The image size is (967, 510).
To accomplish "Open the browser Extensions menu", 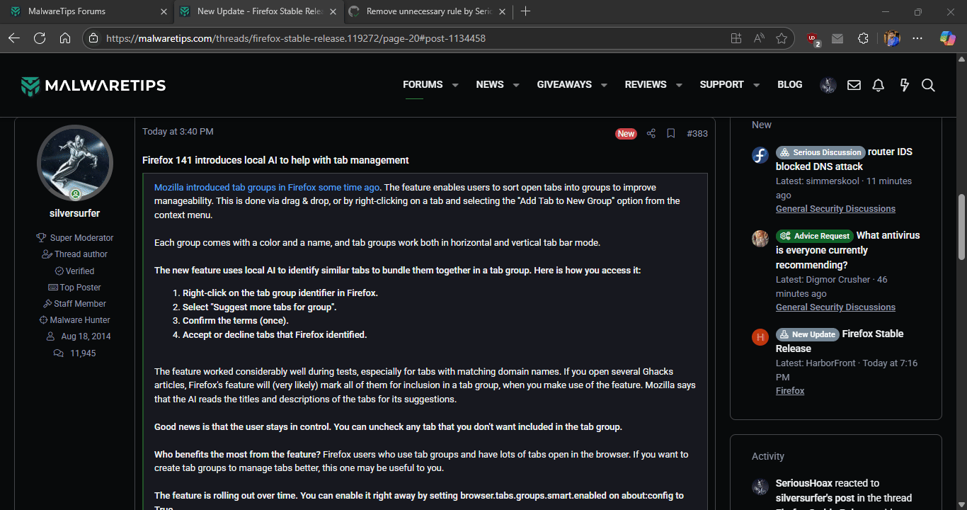I will click(x=863, y=38).
